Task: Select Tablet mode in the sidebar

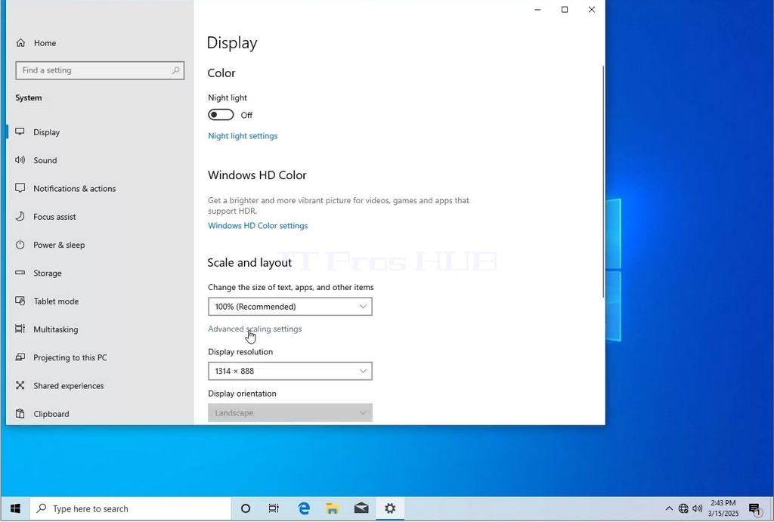Action: click(x=56, y=301)
